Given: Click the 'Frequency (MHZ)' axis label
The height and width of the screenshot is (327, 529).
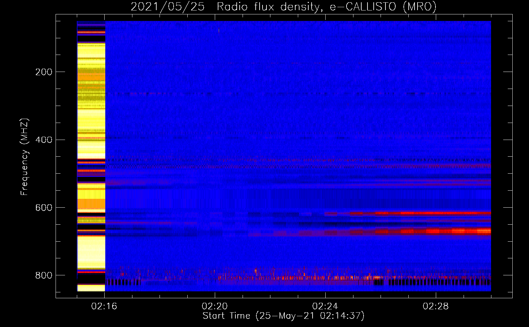Looking at the screenshot, I should (25, 157).
